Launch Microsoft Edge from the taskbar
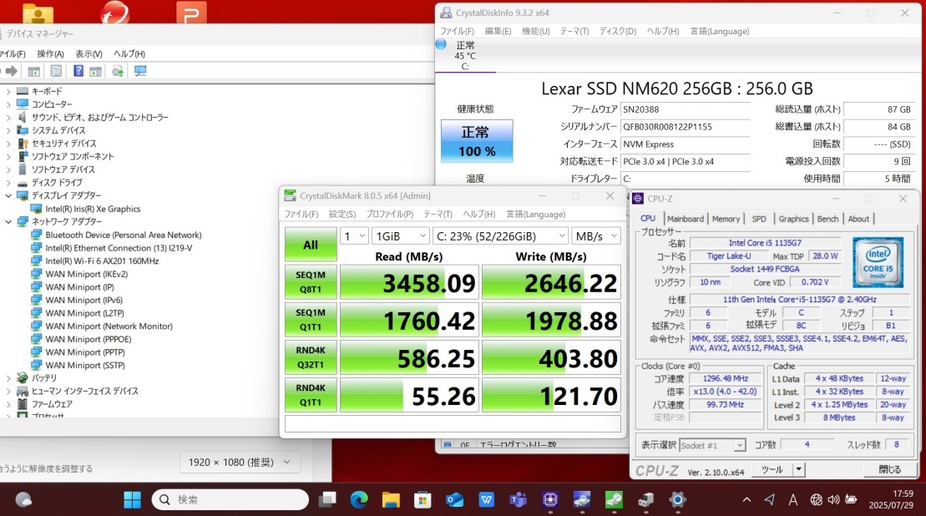 [x=358, y=499]
